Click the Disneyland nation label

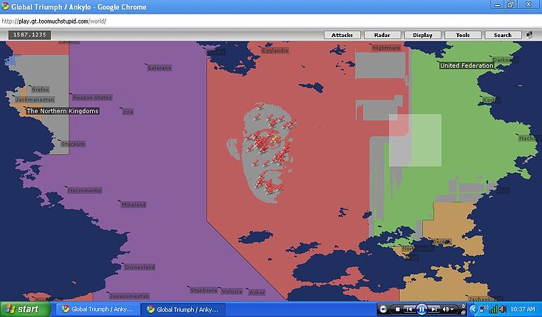coord(140,267)
